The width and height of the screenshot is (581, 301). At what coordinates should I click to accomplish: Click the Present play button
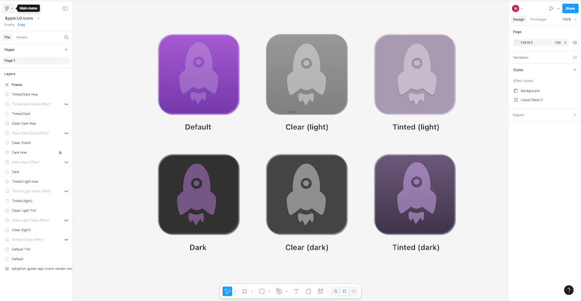coord(551,8)
